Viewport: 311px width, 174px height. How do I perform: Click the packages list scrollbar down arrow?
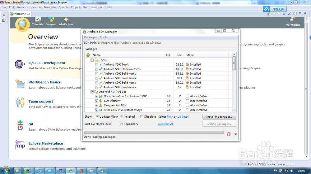point(234,110)
